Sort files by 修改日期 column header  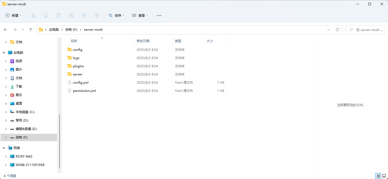143,41
